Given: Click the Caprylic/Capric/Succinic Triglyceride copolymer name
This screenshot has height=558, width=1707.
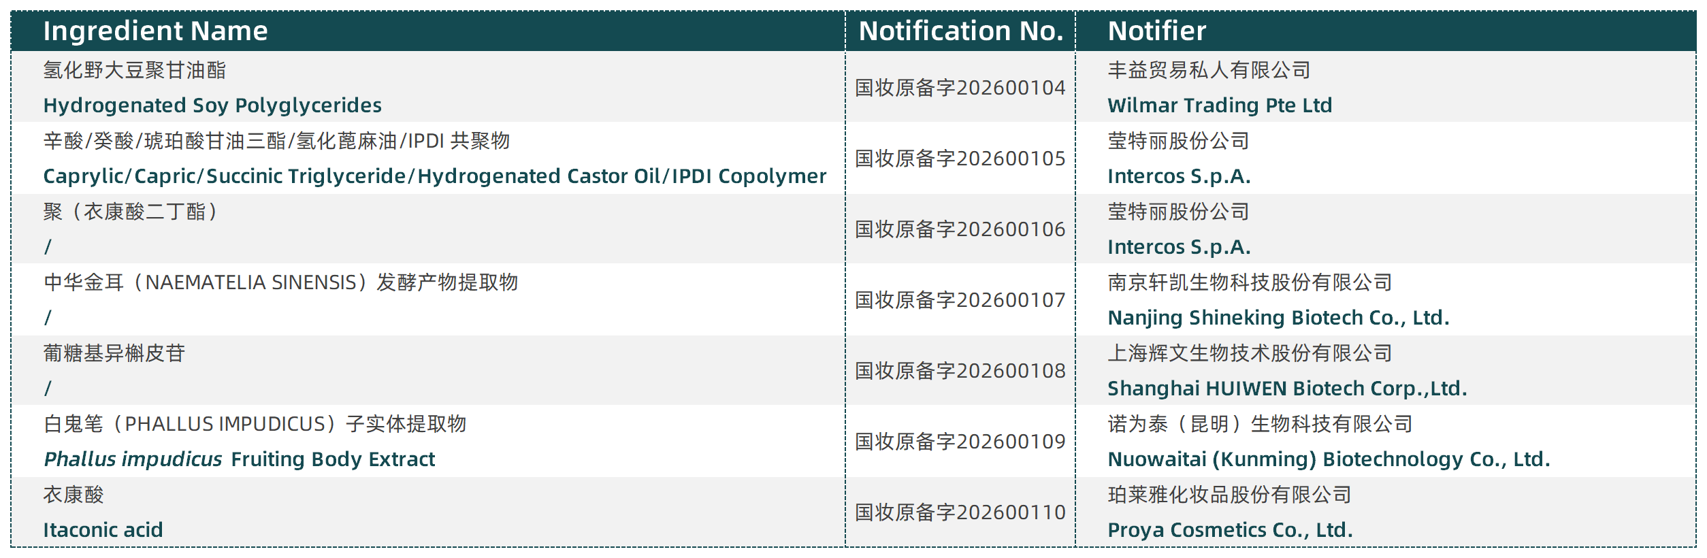Looking at the screenshot, I should [434, 176].
